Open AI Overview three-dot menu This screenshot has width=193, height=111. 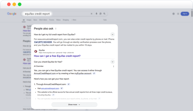coord(114,67)
